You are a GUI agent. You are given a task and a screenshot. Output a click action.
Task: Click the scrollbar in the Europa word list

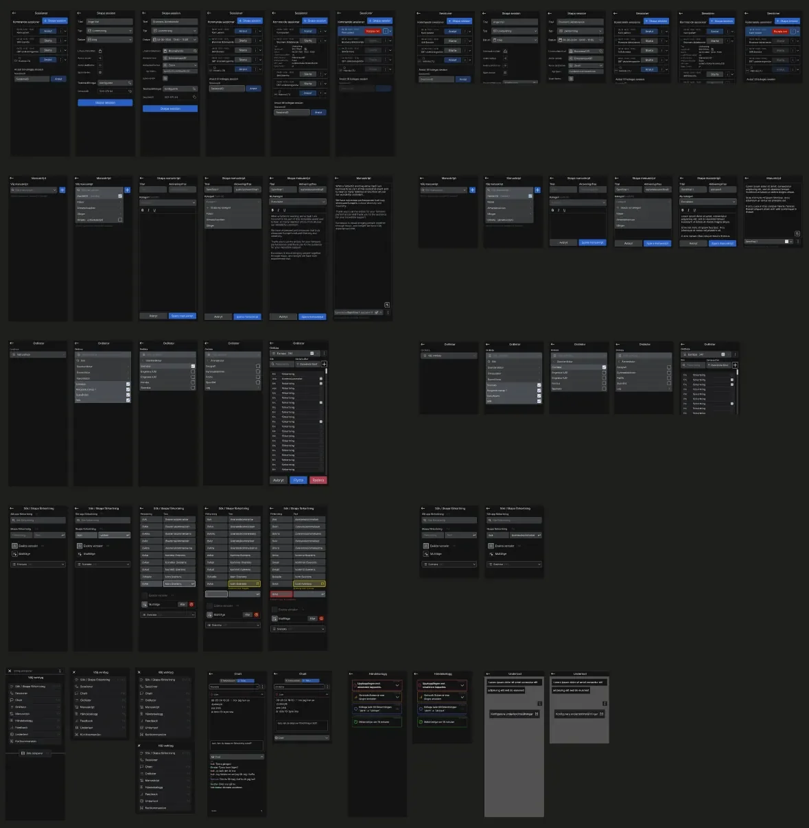click(x=326, y=371)
